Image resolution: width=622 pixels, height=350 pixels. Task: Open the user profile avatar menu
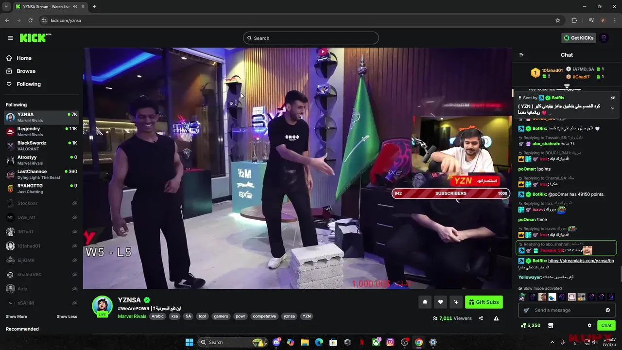(604, 38)
